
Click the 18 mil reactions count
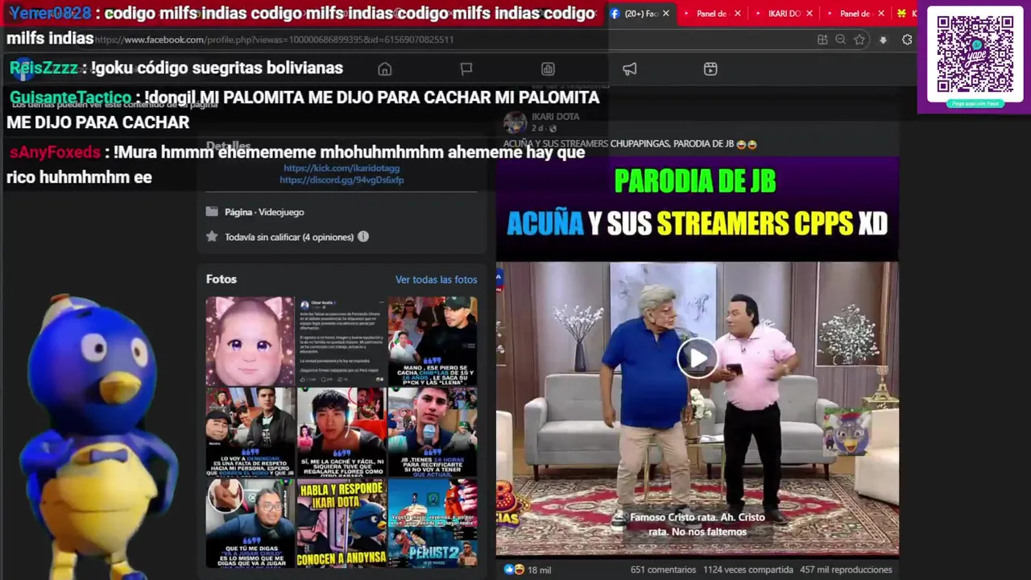(x=540, y=570)
